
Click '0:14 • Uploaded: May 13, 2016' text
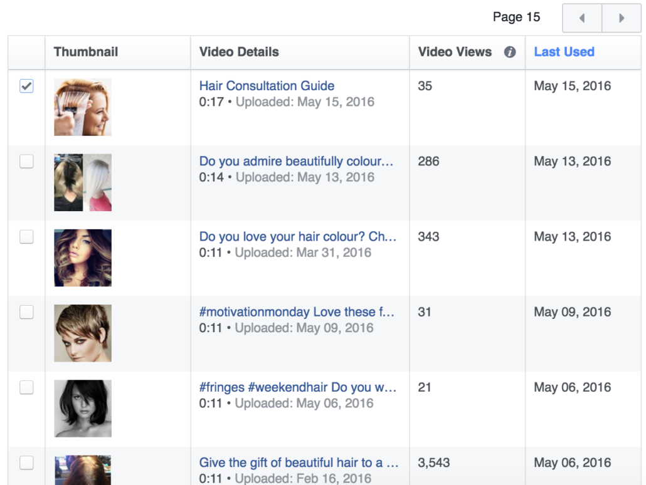point(287,177)
